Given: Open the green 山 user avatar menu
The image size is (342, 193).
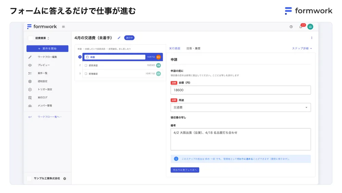Looking at the screenshot, I should click(310, 27).
